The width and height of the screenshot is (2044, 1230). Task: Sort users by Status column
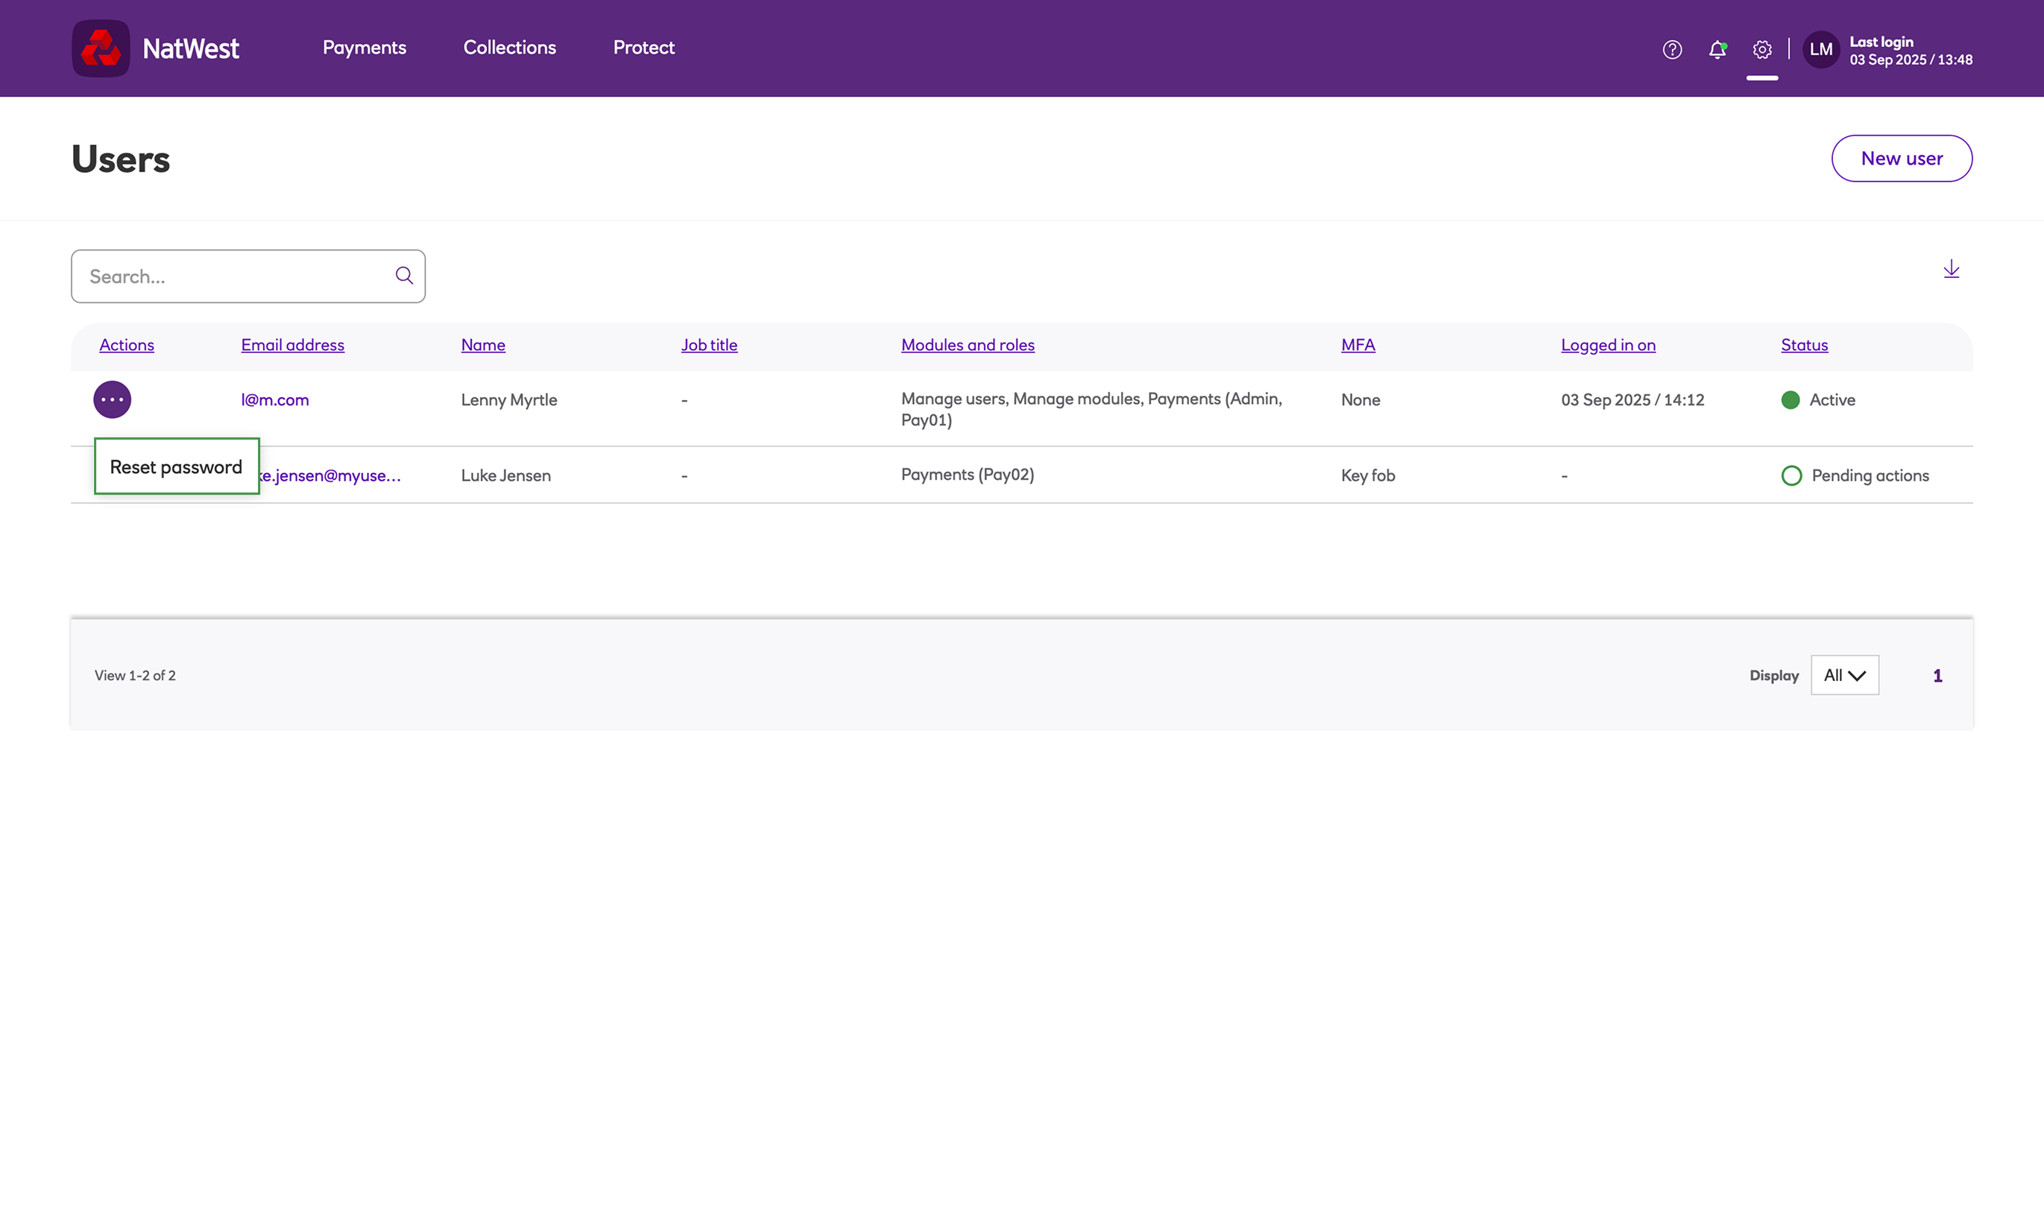(x=1803, y=345)
